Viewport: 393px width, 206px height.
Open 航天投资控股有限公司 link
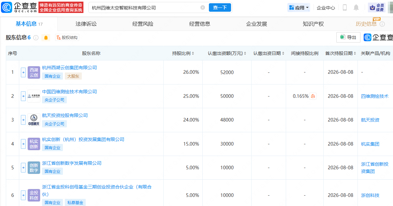point(65,115)
